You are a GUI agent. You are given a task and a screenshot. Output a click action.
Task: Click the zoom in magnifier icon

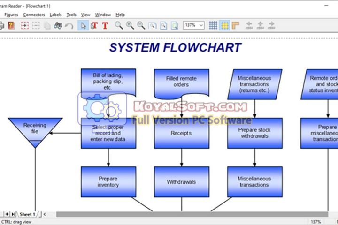coord(130,25)
